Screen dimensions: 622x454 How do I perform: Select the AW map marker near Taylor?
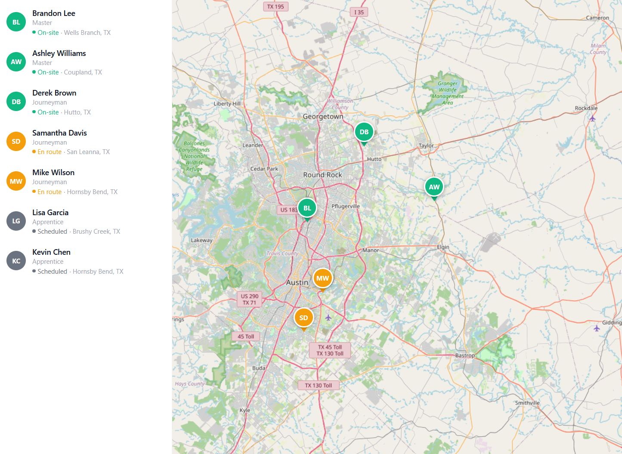coord(434,187)
